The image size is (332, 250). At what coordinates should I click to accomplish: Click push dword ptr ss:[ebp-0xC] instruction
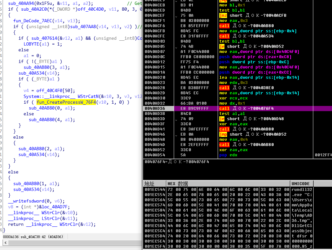254,62
